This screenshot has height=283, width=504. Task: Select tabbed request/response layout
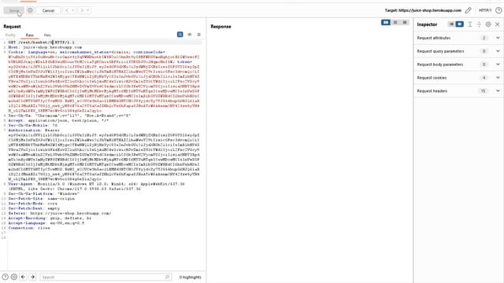[x=405, y=22]
